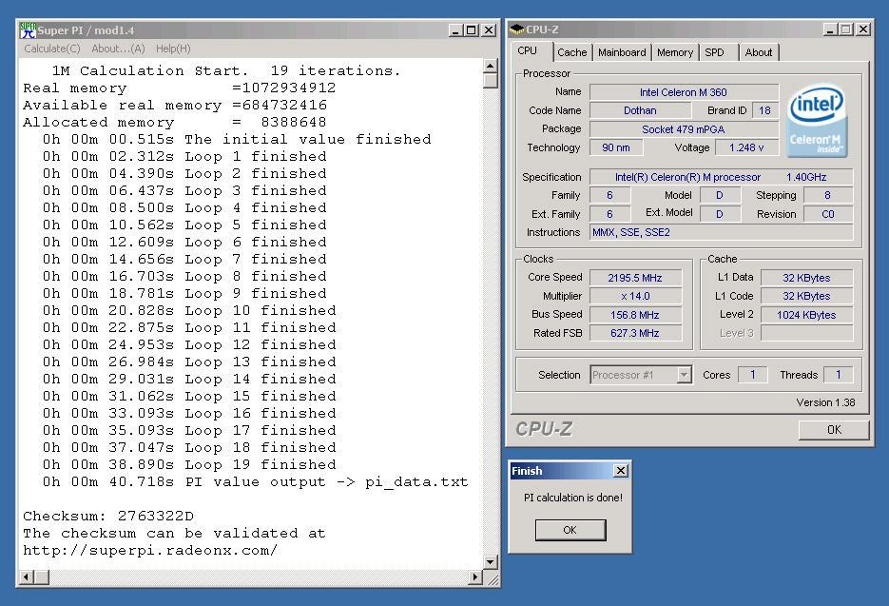This screenshot has width=889, height=606.
Task: Click the L1 Data value '32 KBytes'
Action: coord(806,278)
